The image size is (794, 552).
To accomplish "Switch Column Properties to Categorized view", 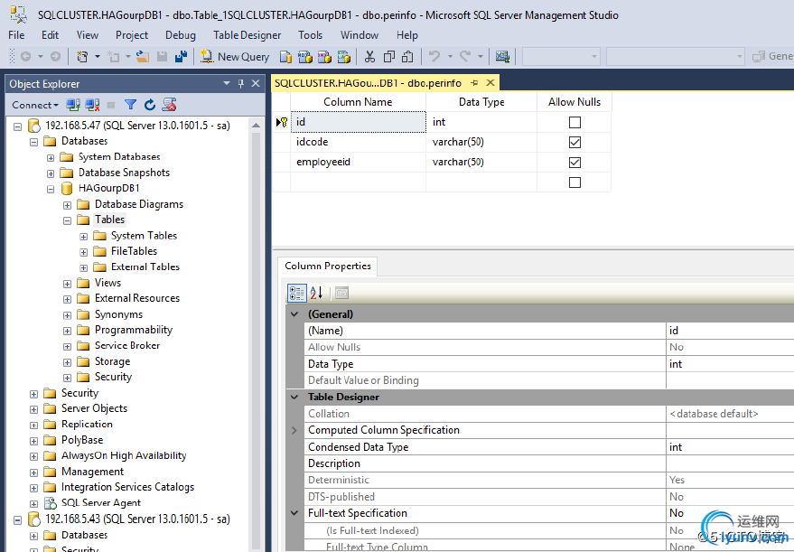I will click(297, 293).
